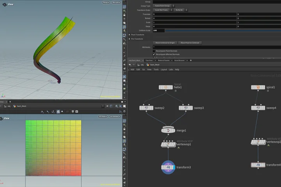
Task: Click the top grid icon in the perspective viewport toolbar
Action: pos(124,7)
